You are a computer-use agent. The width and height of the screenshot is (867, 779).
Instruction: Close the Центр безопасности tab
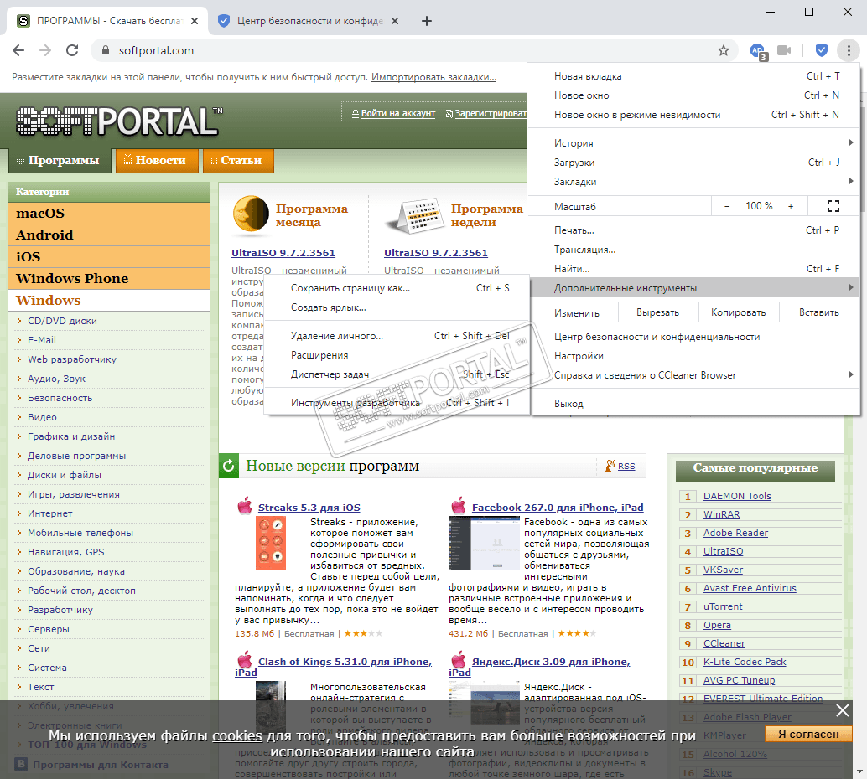tap(395, 21)
